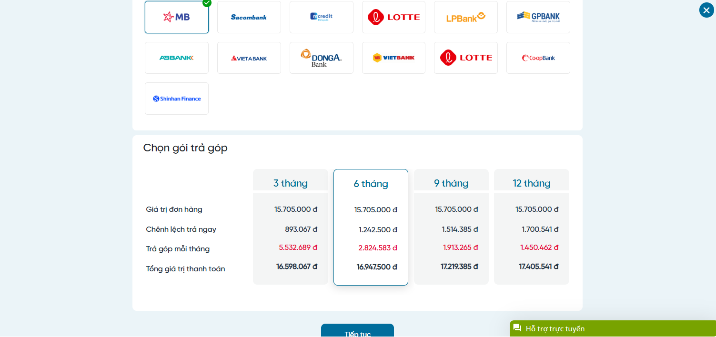The width and height of the screenshot is (716, 337).
Task: Click the 1.913.265 đ monthly payment
Action: coord(461,248)
